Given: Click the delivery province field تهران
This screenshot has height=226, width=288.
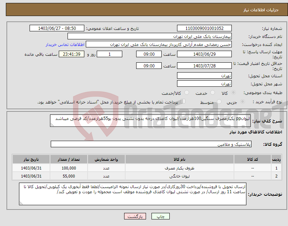Looking at the screenshot, I should (204, 75).
